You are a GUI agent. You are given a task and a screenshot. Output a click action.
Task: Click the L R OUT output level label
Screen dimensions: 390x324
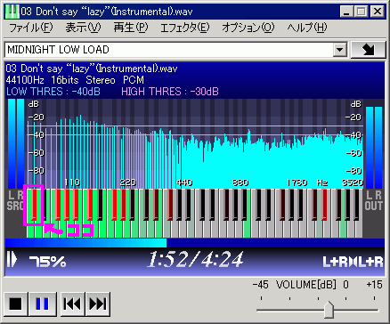pos(374,200)
